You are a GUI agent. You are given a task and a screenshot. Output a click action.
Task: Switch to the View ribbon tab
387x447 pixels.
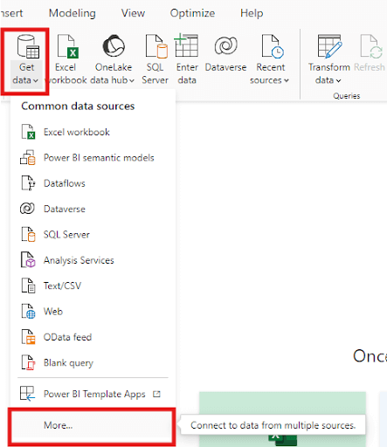(x=133, y=13)
